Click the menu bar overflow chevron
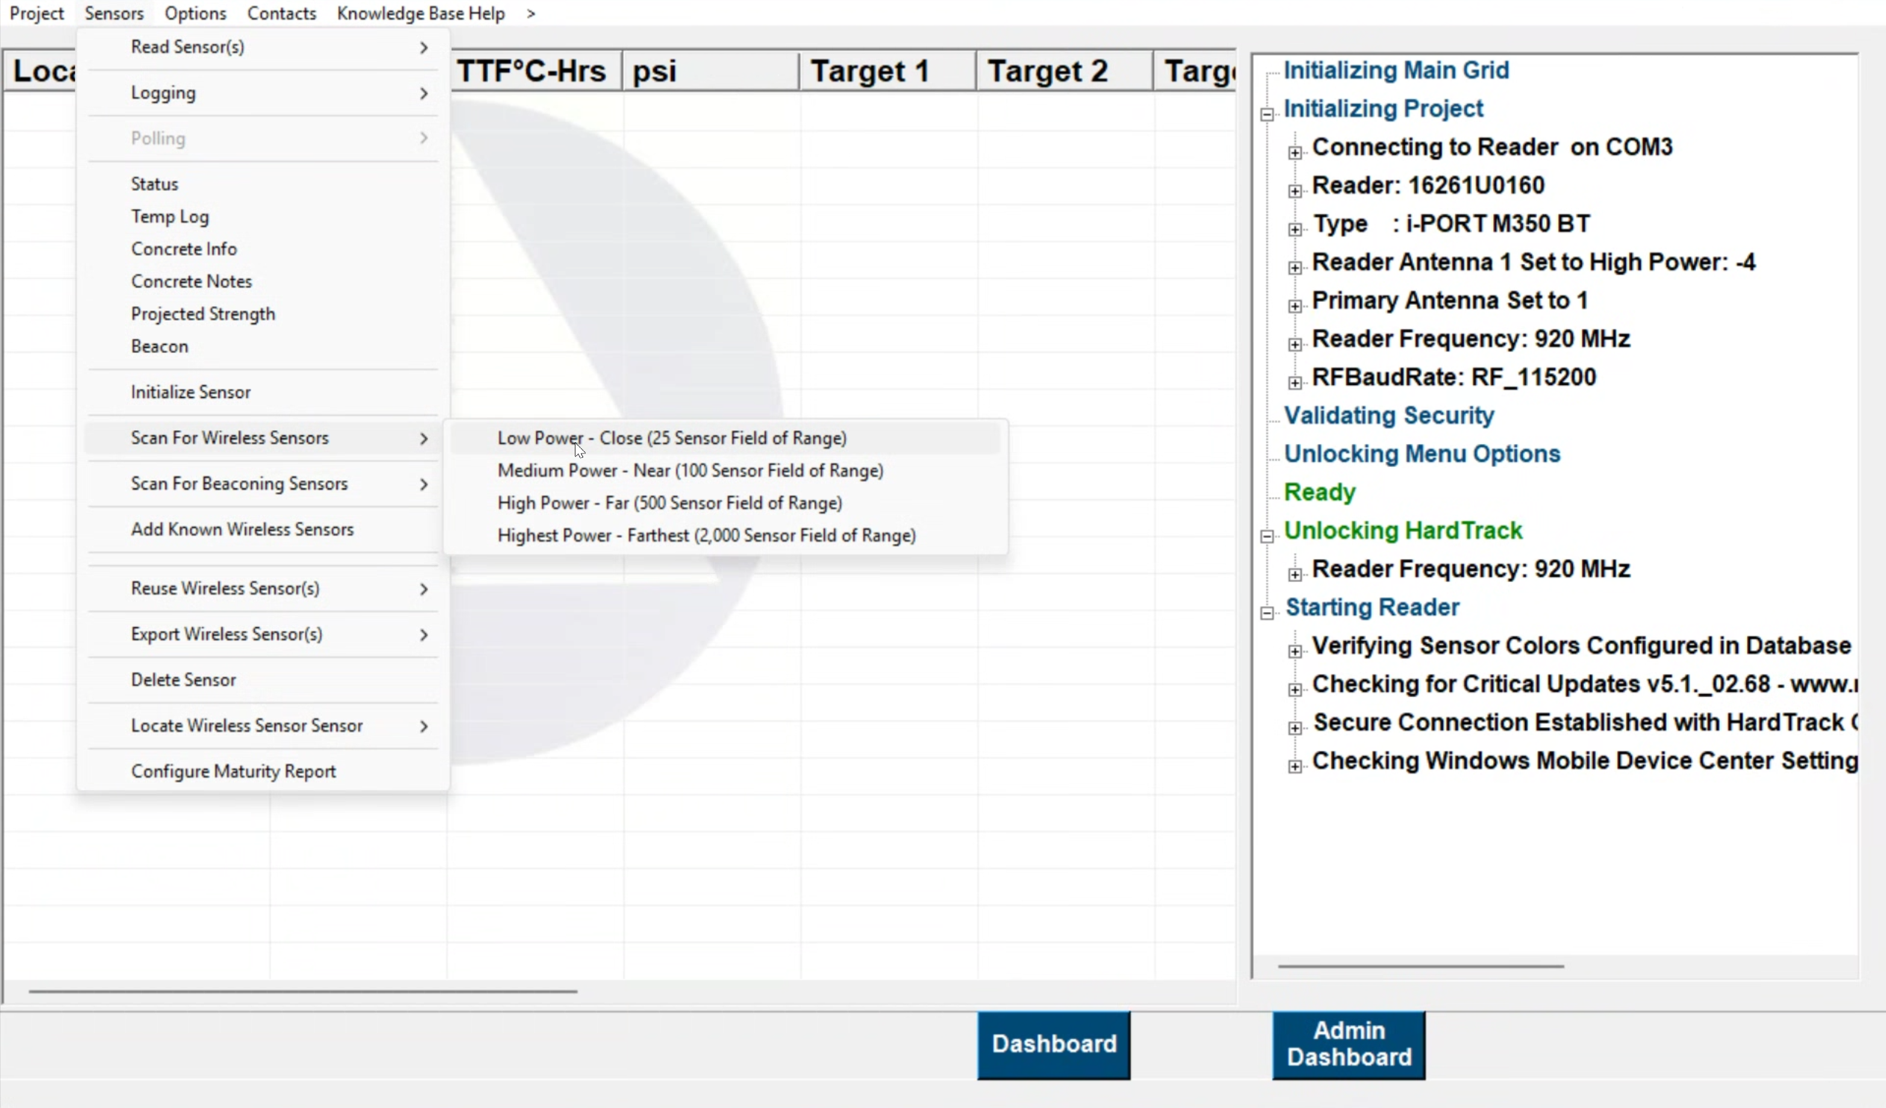This screenshot has height=1108, width=1886. (531, 13)
